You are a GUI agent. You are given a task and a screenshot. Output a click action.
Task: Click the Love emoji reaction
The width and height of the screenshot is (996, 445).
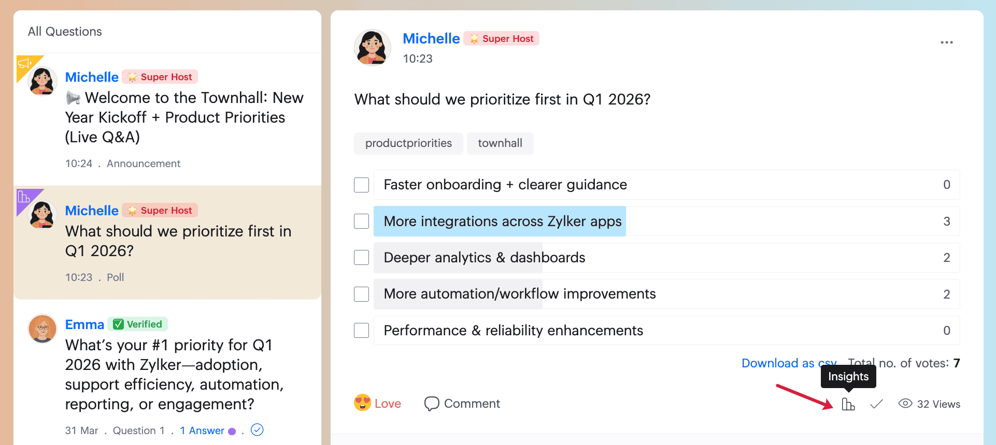pos(363,403)
